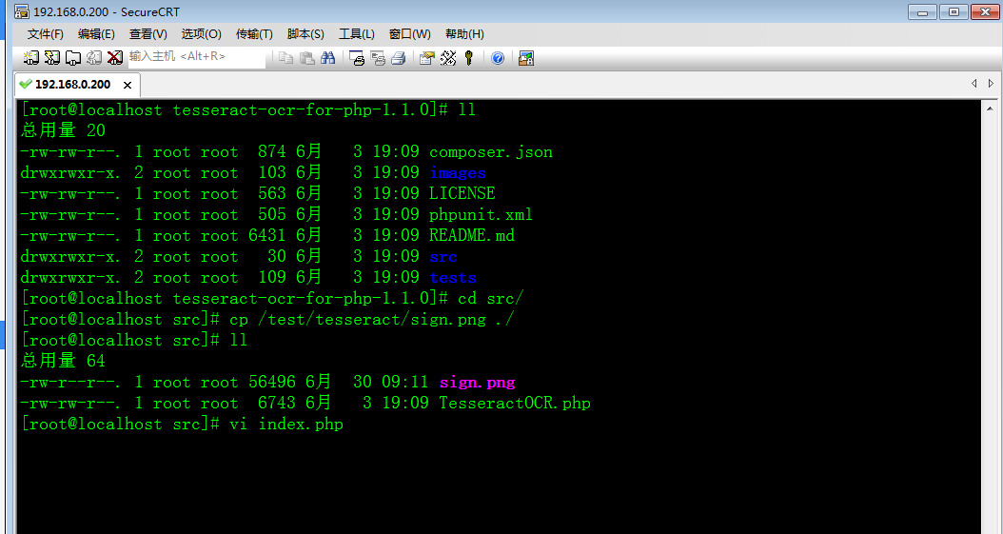Screen dimensions: 1003x534
Task: Close the SecureCRT window
Action: [985, 12]
